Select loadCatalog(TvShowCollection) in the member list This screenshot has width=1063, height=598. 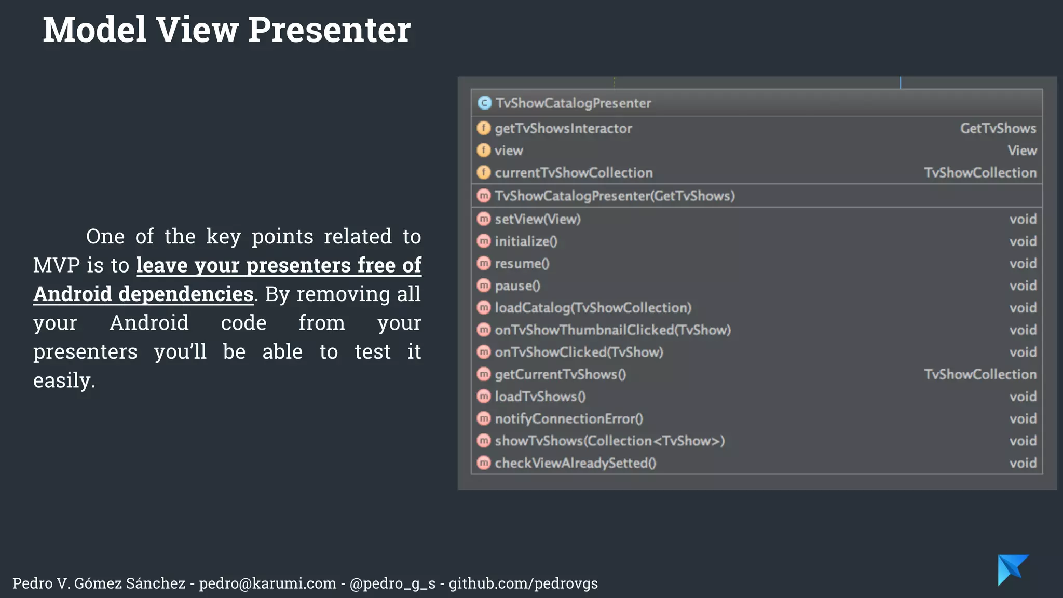pos(593,308)
